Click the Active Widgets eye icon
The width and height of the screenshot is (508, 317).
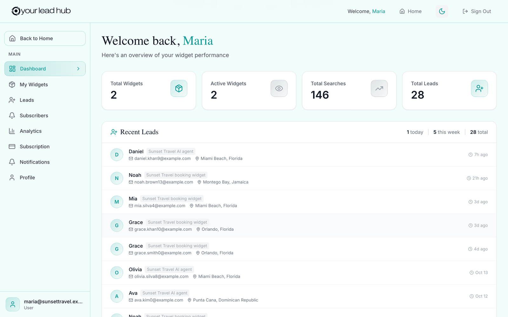pyautogui.click(x=279, y=88)
